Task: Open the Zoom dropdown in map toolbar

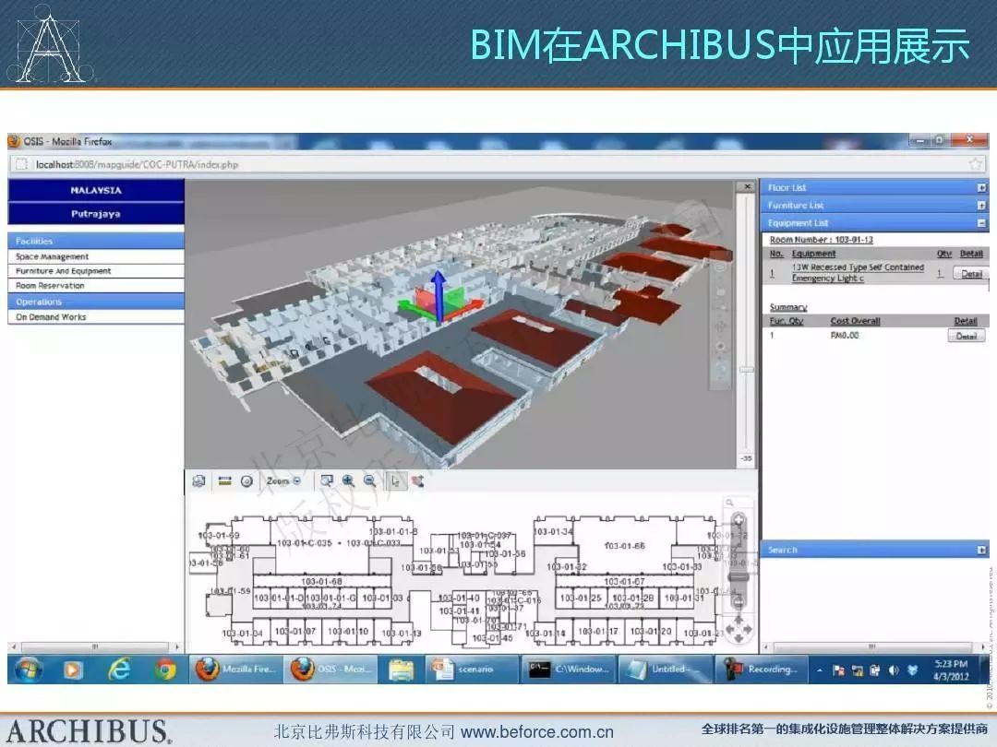Action: click(283, 480)
